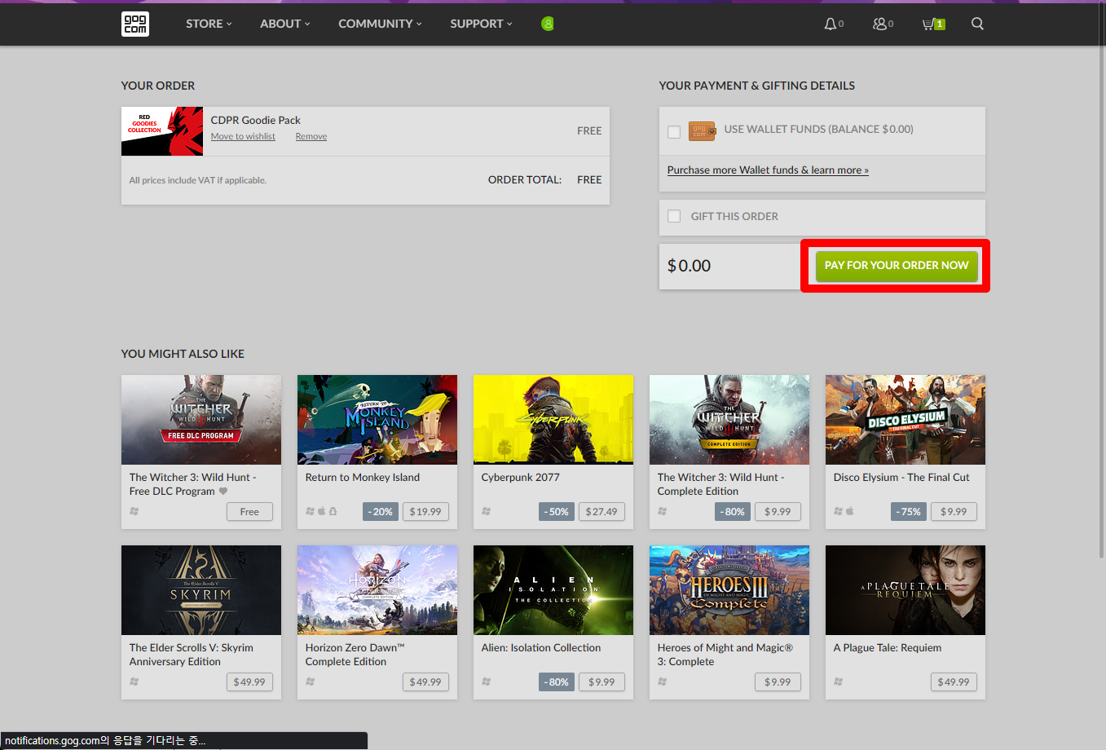Click the $19.99 price on Return to Monkey Island

pyautogui.click(x=425, y=512)
